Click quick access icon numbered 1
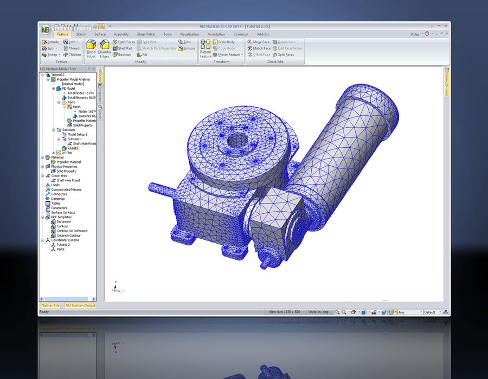The height and width of the screenshot is (379, 488). 57,28
